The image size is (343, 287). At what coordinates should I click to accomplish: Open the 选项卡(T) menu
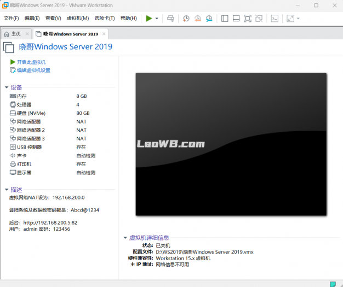pyautogui.click(x=104, y=18)
